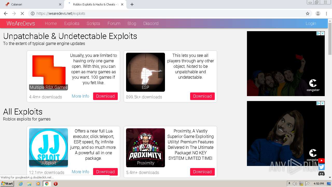The height and width of the screenshot is (187, 332).
Task: Open More Info for Multiple RBX Games
Action: [x=80, y=96]
